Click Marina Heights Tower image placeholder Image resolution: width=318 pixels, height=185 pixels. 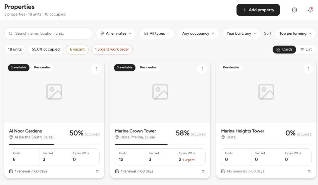coord(266,92)
